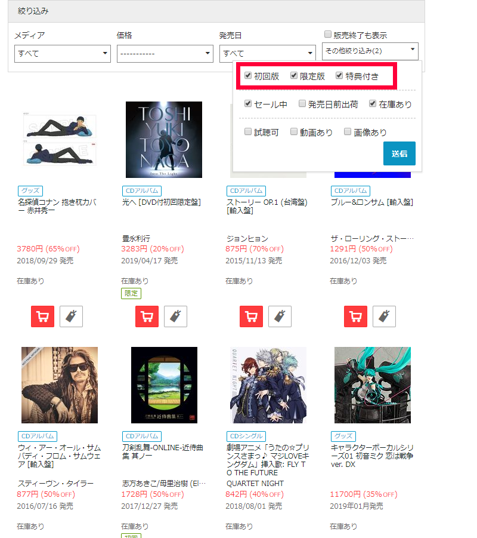Image resolution: width=477 pixels, height=538 pixels.
Task: Expand the 価格 dropdown
Action: click(165, 53)
